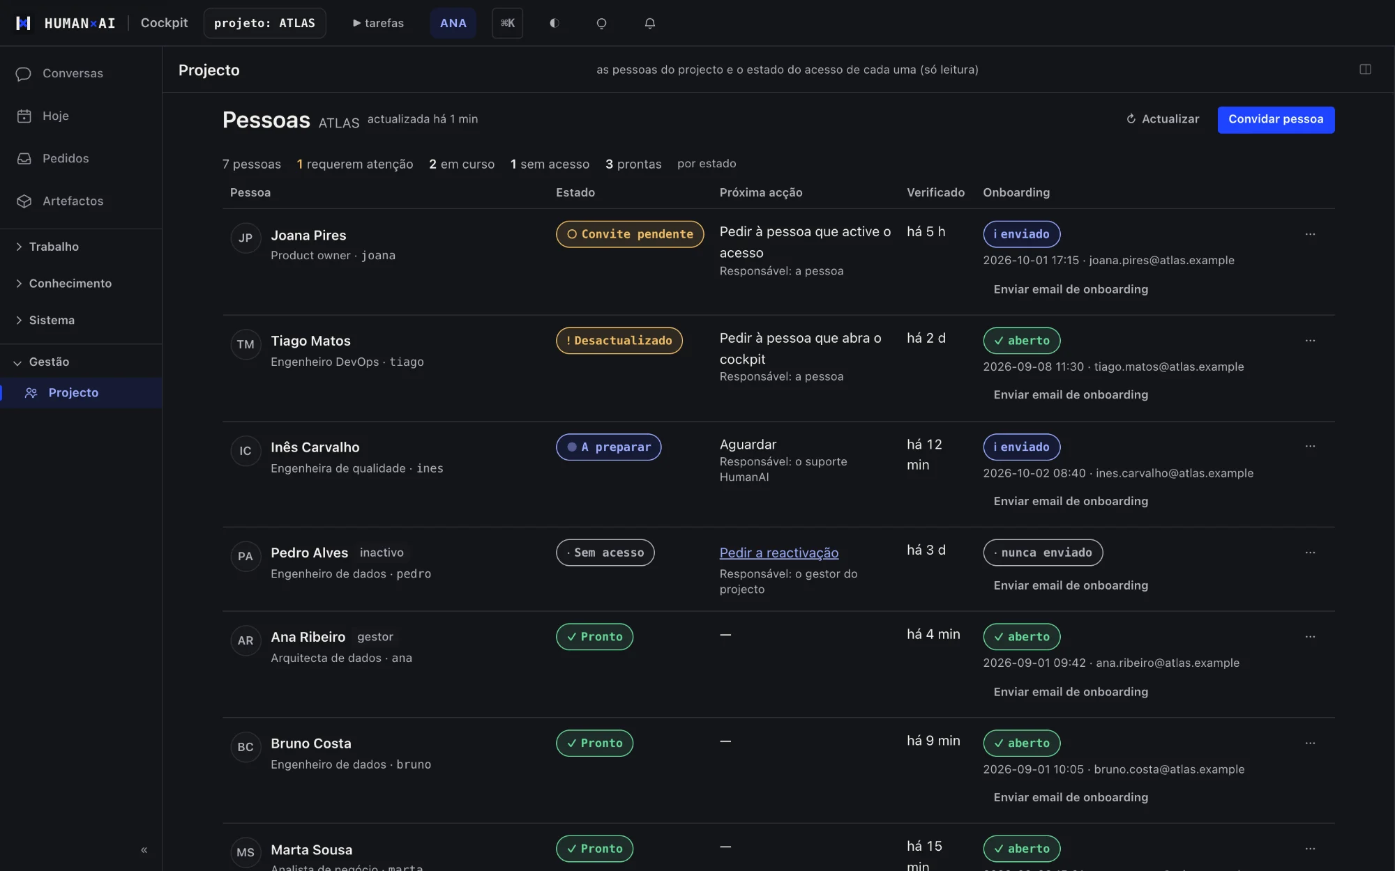The height and width of the screenshot is (871, 1395).
Task: Click the Sem acesso status badge
Action: click(x=605, y=553)
